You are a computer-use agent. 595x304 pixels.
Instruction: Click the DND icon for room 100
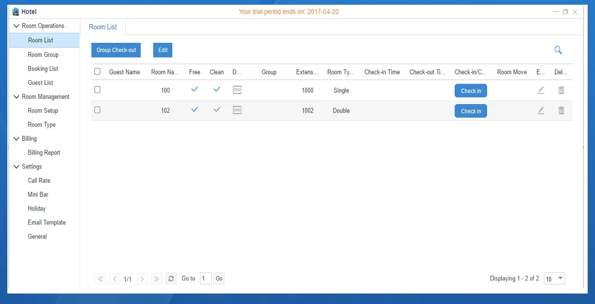(x=237, y=90)
